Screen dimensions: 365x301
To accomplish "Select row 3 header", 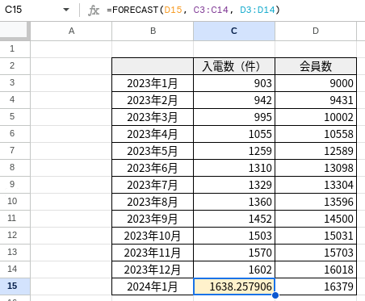I will pos(15,83).
